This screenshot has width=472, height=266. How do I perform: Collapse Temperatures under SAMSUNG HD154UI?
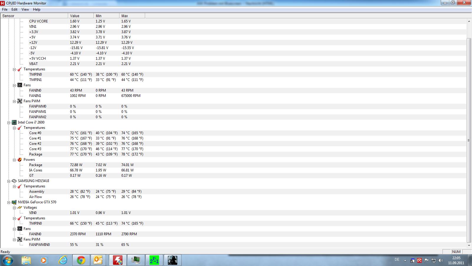click(x=14, y=186)
